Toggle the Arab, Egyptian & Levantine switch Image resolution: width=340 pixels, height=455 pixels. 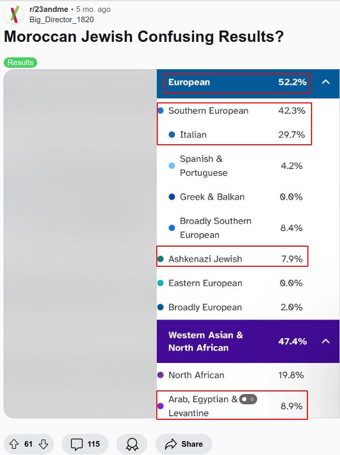(x=248, y=399)
